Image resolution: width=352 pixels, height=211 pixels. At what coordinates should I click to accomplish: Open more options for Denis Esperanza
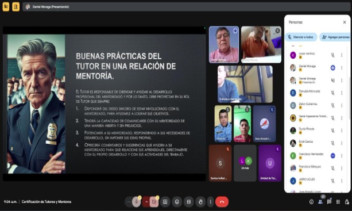click(342, 118)
